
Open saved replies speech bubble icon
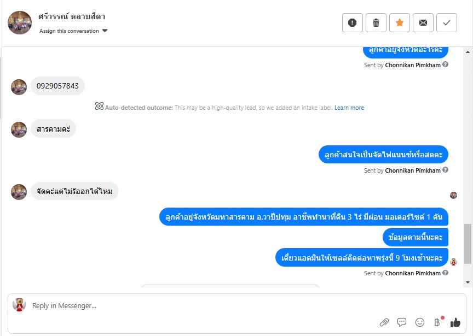click(x=402, y=322)
